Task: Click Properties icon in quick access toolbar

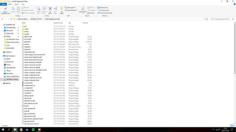Action: (5, 1)
